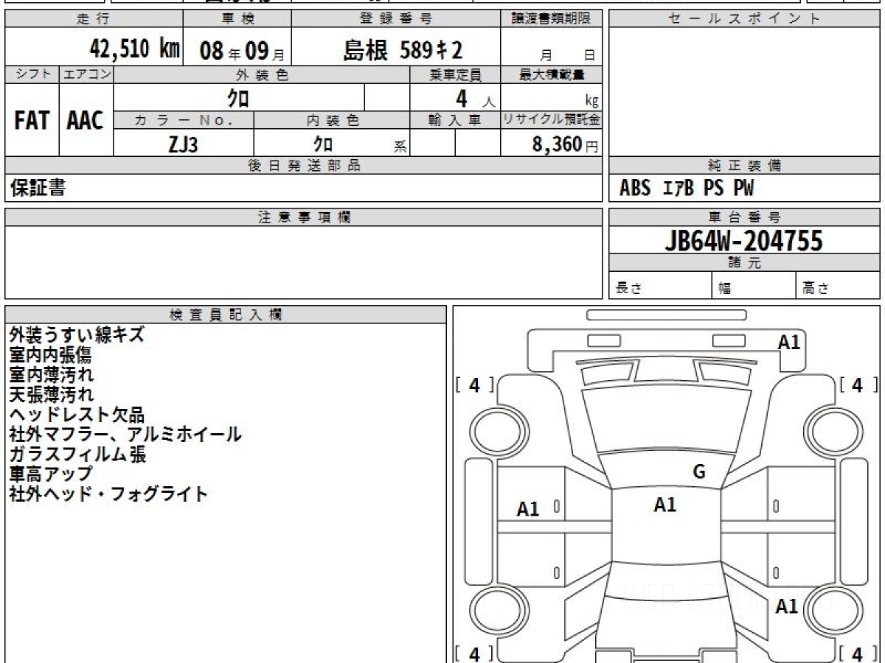Select the exterior color value クロ

pyautogui.click(x=239, y=98)
